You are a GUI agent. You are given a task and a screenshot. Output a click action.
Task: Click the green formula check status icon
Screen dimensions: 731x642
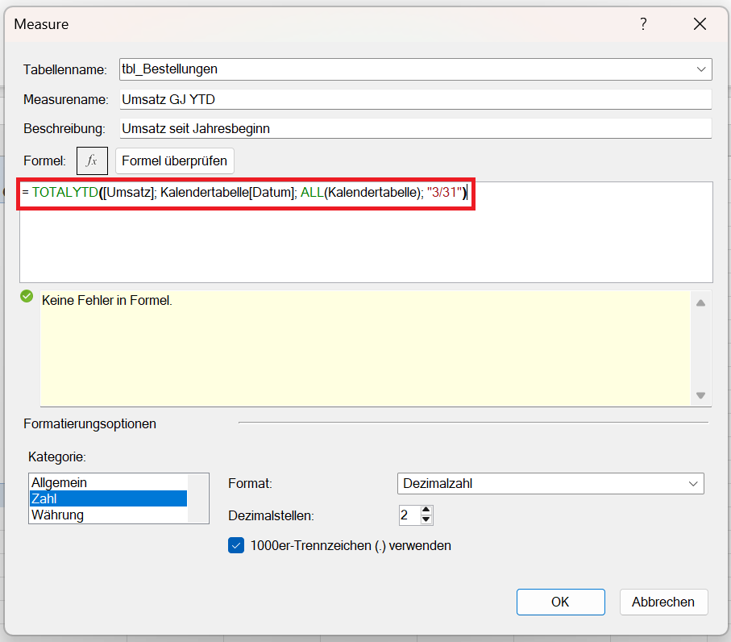[x=27, y=297]
